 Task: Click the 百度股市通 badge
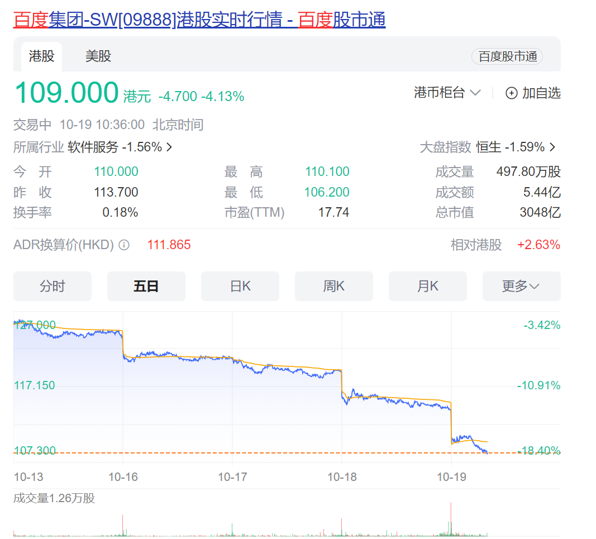pos(507,56)
